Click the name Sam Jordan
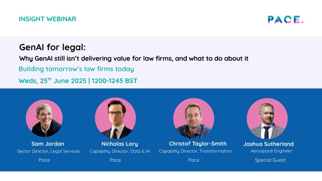 [48, 144]
